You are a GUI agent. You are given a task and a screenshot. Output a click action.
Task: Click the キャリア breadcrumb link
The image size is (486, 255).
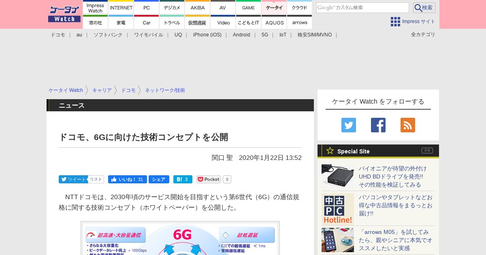coord(102,90)
